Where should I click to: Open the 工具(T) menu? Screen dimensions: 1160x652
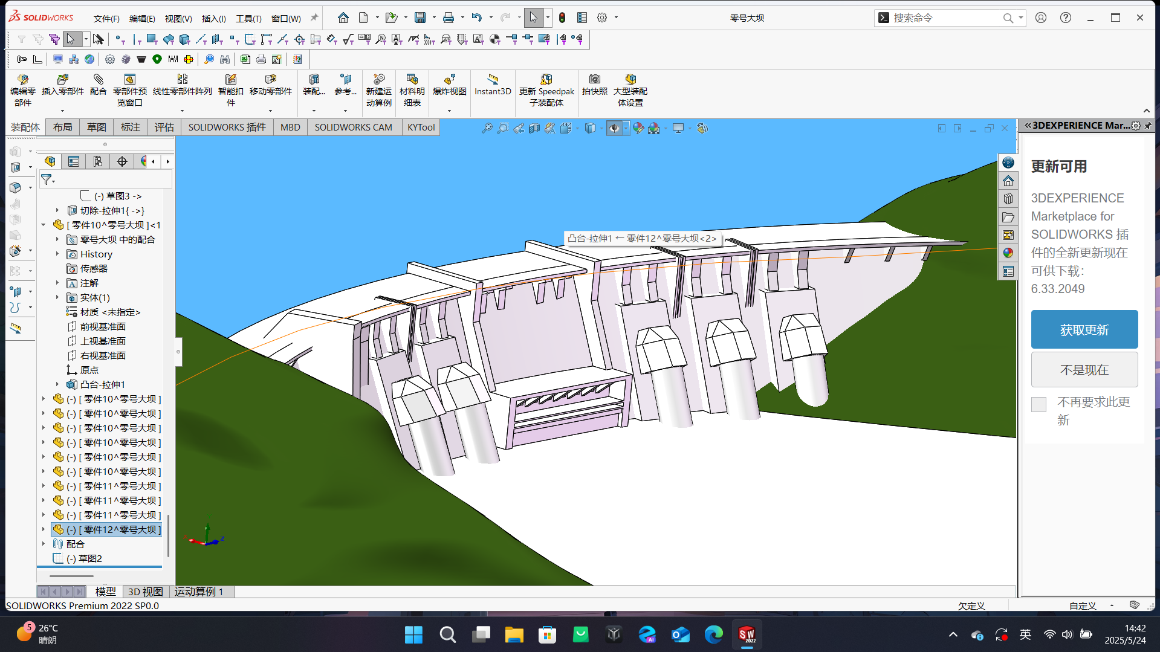point(248,18)
